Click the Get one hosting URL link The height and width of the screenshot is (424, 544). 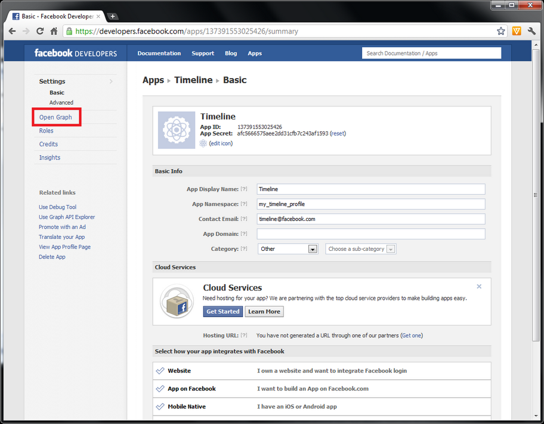click(x=412, y=336)
